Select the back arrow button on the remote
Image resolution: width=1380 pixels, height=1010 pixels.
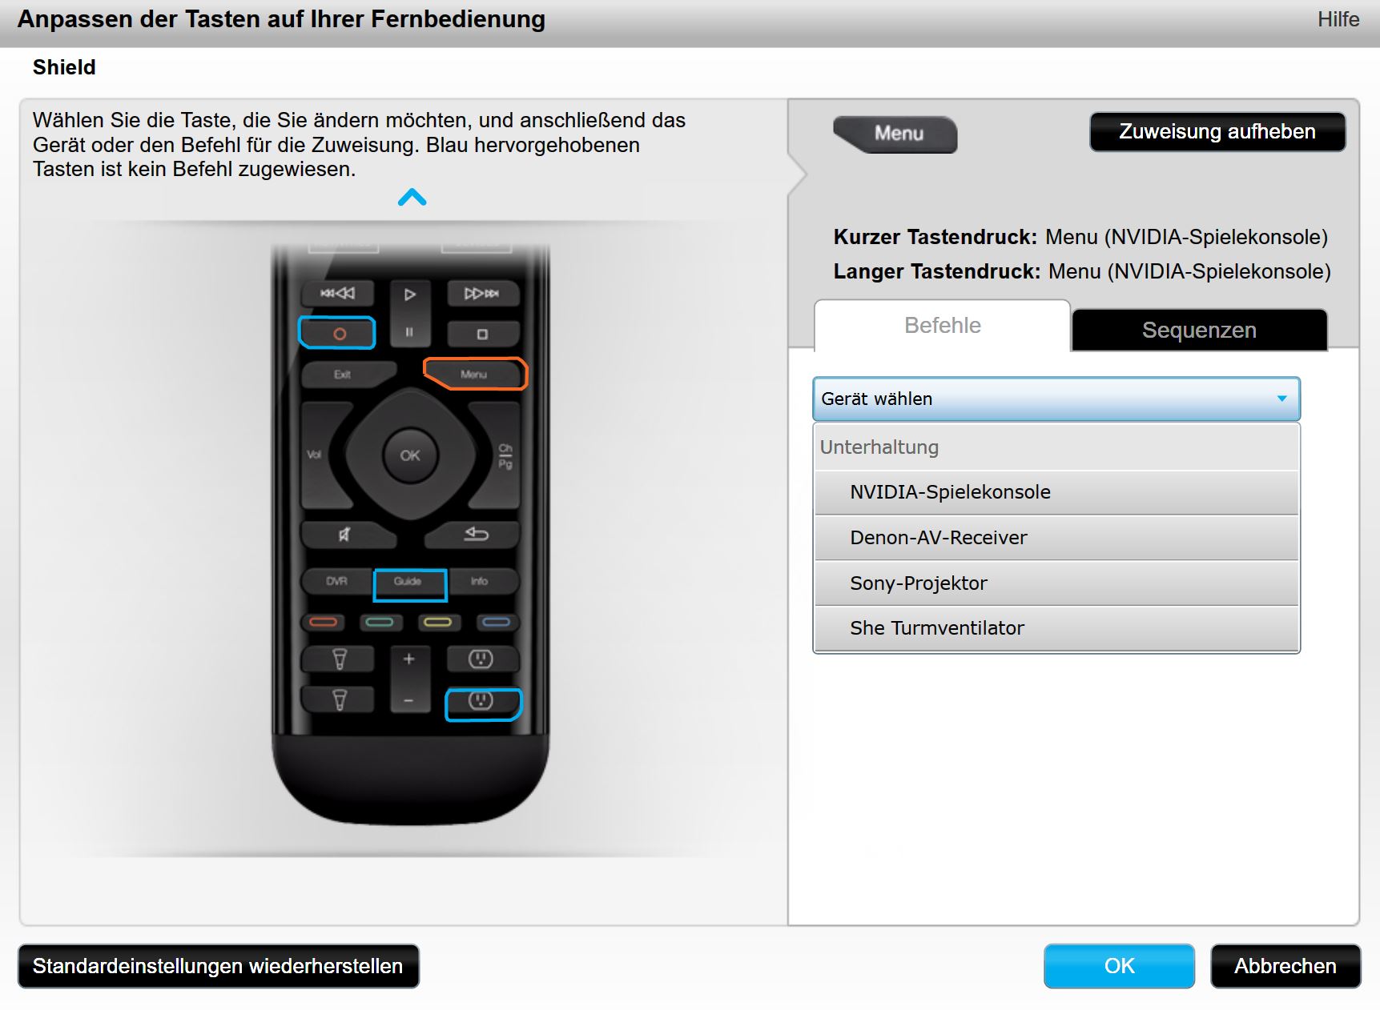[476, 535]
